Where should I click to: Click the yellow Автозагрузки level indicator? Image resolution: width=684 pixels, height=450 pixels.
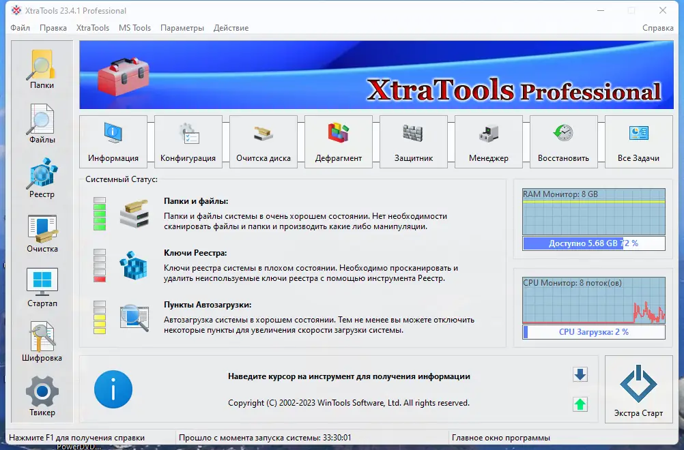point(100,318)
